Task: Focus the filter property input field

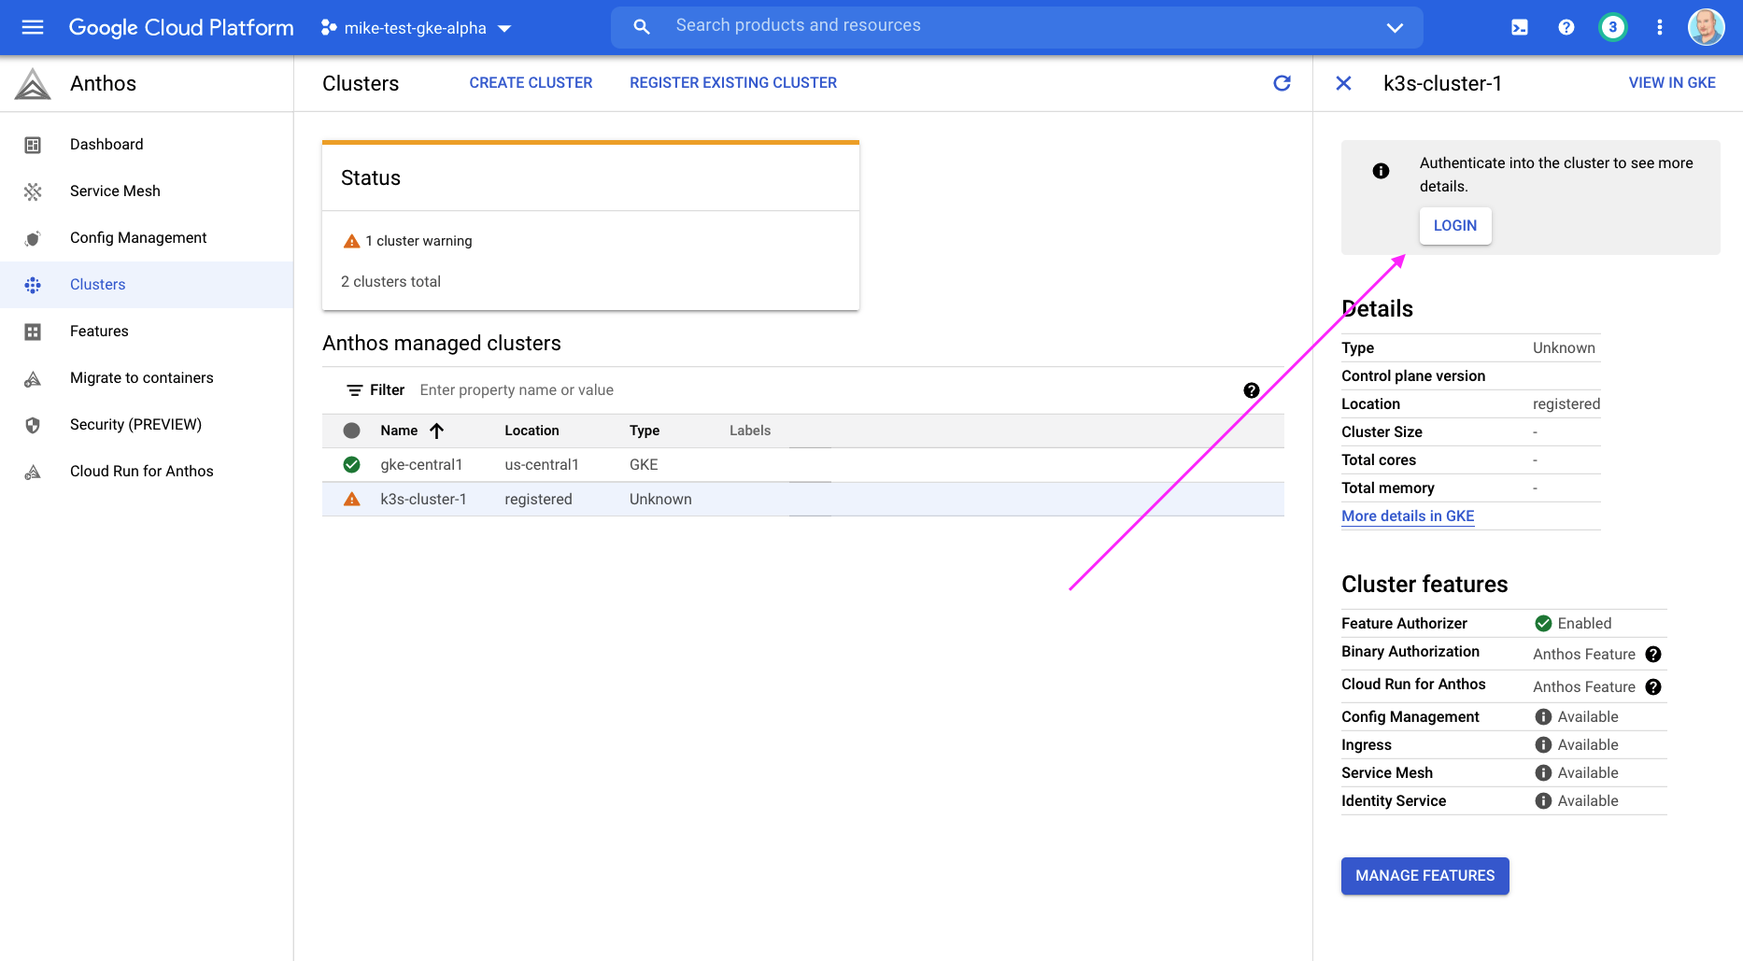Action: point(822,390)
